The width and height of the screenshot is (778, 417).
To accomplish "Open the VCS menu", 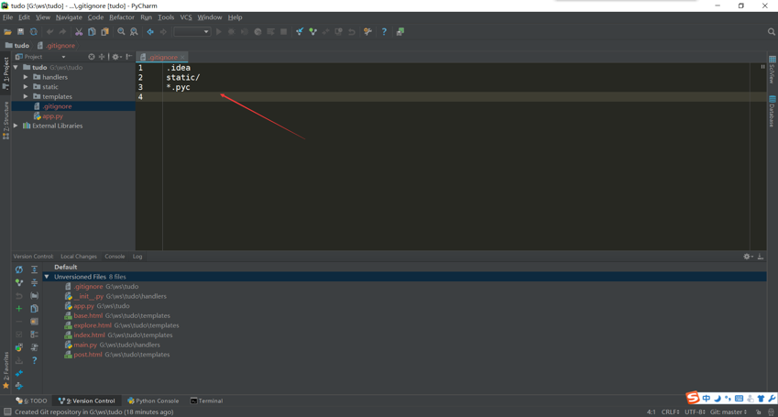I will click(186, 17).
